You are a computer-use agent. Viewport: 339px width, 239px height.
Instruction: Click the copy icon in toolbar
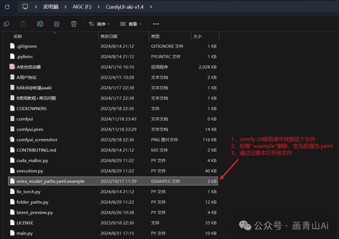coord(7,24)
